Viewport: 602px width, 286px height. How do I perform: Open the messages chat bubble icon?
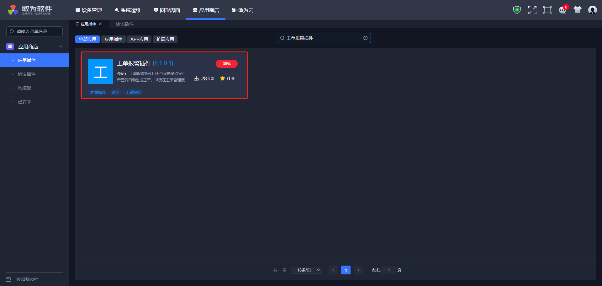562,10
